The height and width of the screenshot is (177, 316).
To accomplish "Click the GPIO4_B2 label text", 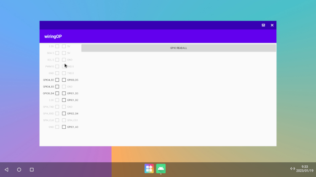I will tap(48, 80).
